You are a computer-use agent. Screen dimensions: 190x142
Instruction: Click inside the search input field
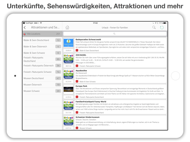tap(115, 34)
